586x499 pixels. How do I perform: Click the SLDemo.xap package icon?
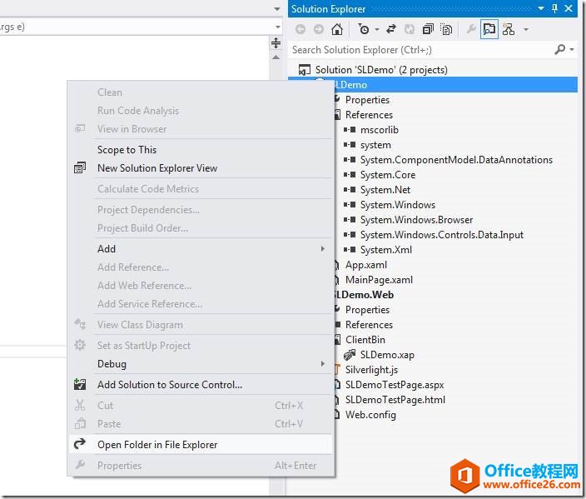pos(350,354)
